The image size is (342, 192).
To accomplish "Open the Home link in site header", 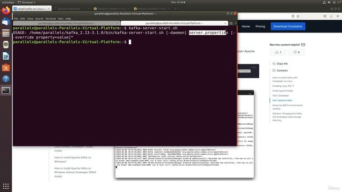I will (246, 26).
